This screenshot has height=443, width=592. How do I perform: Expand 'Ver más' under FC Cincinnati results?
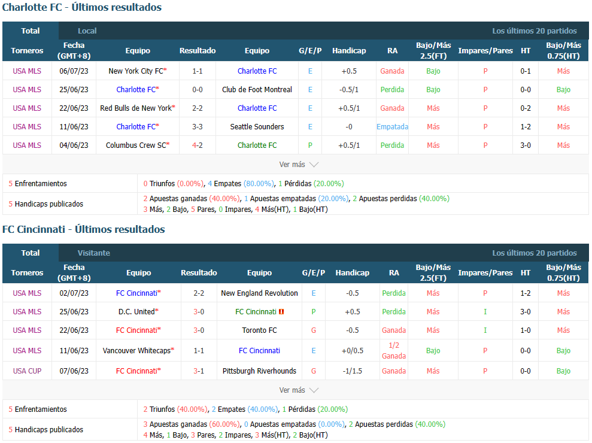pos(299,390)
